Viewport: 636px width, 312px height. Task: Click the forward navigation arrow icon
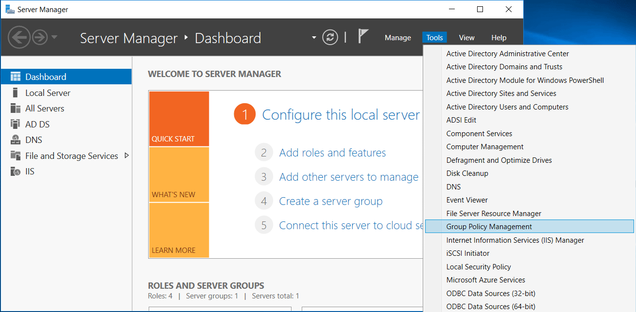(x=40, y=37)
